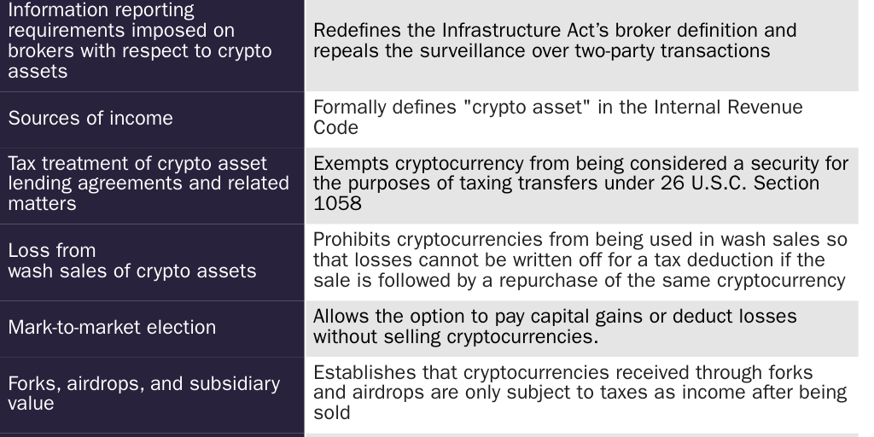This screenshot has width=874, height=437.
Task: Click the number "1058" in lending description
Action: point(337,204)
